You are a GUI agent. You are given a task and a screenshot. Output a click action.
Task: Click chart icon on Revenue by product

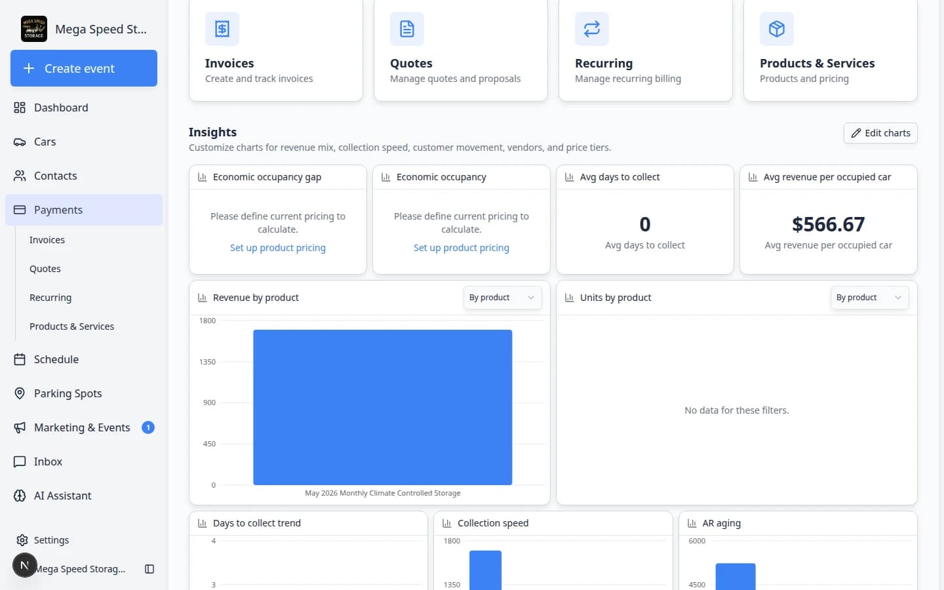[203, 298]
